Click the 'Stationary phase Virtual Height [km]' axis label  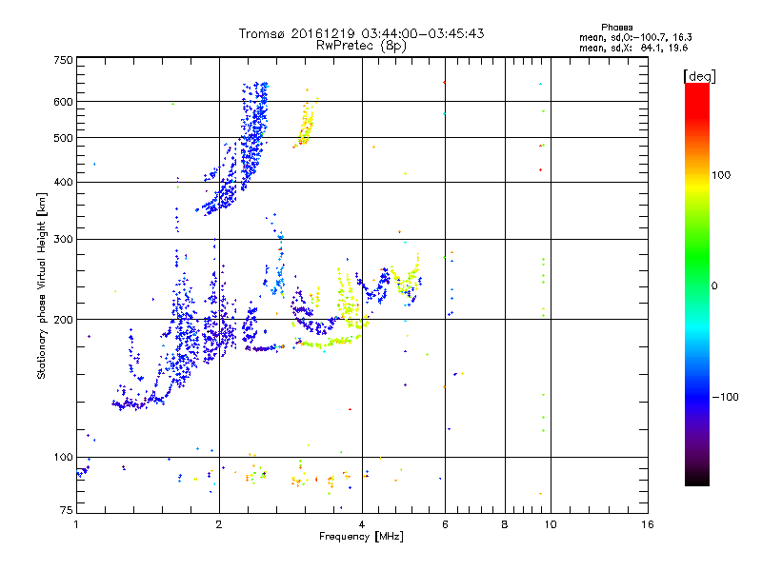pos(42,286)
